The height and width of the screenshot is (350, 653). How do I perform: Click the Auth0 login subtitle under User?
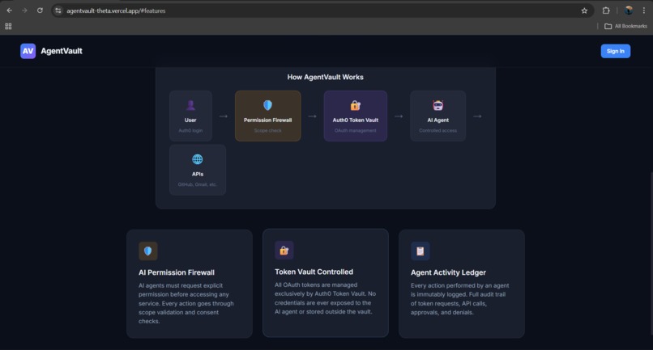tap(190, 130)
